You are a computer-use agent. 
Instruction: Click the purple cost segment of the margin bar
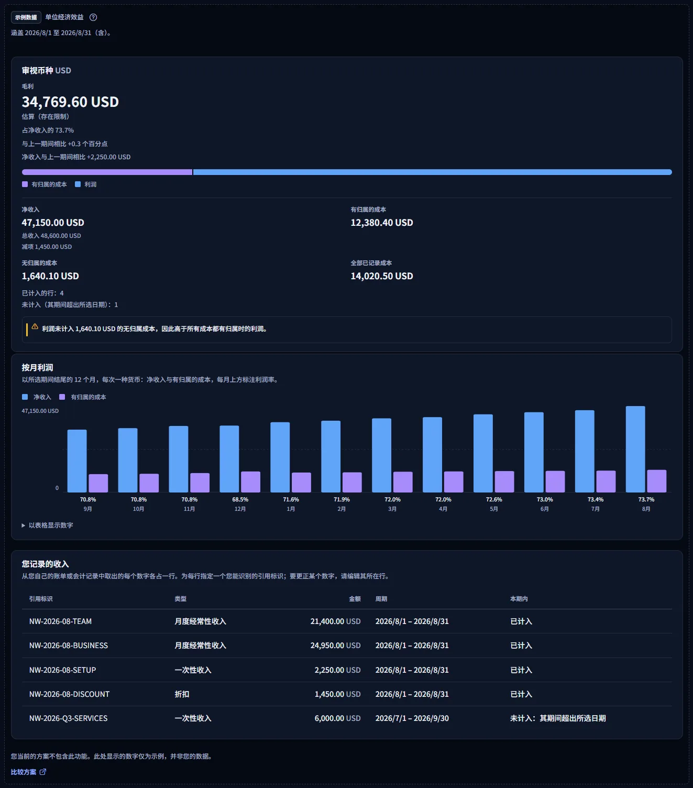(x=107, y=172)
